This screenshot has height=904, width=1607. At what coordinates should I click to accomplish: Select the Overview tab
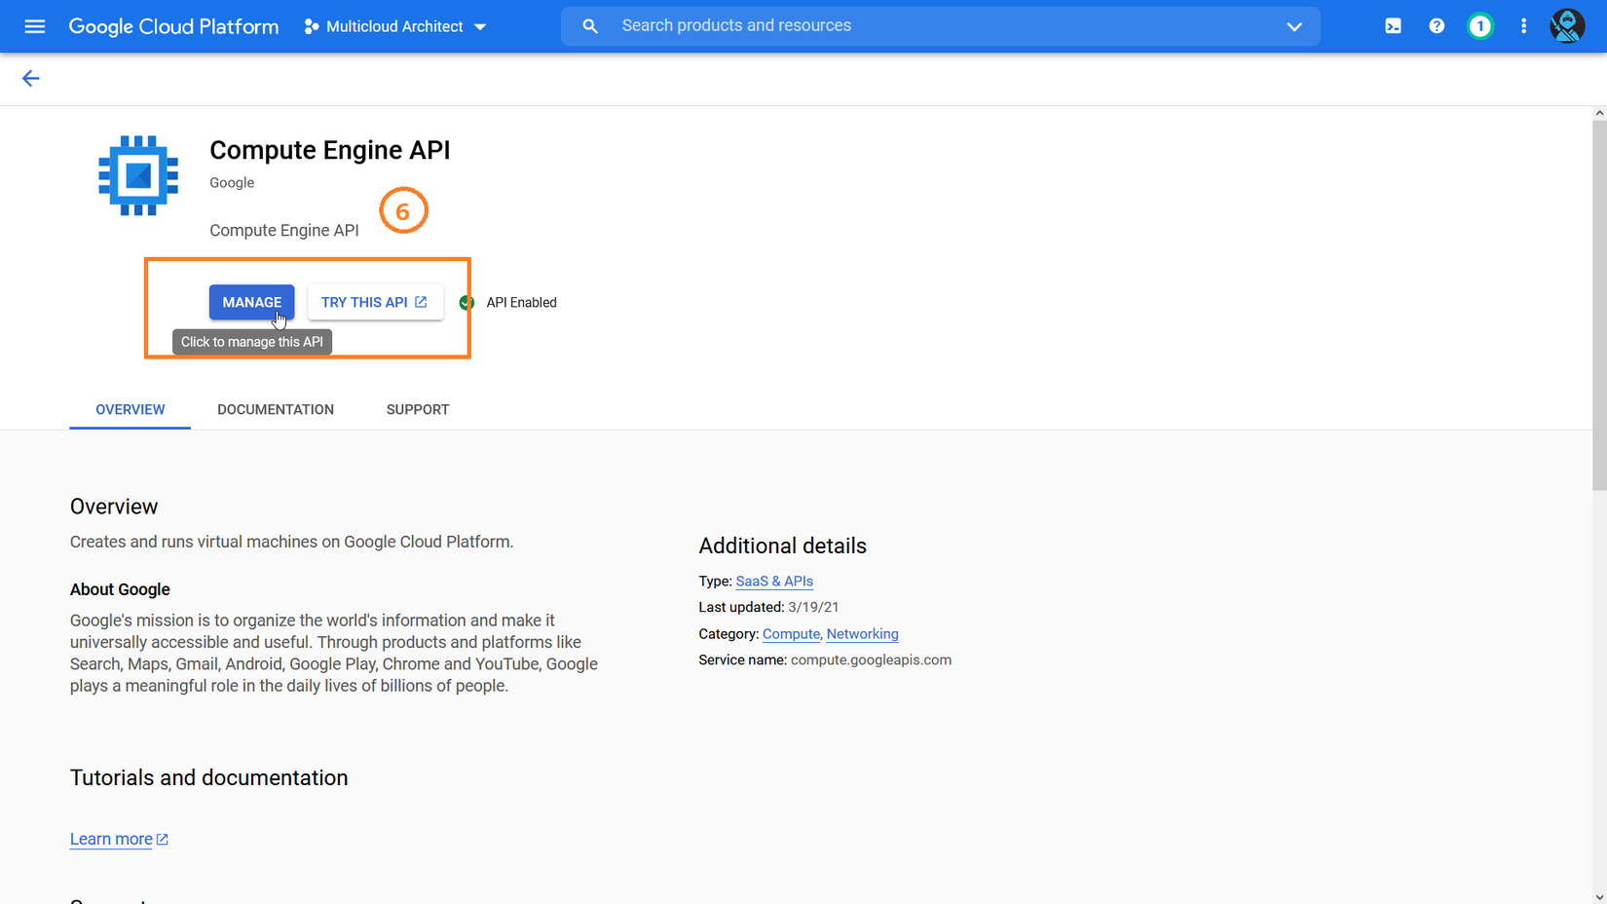pos(131,409)
